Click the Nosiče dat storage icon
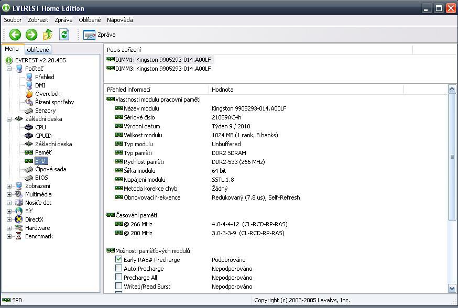The image size is (458, 308). click(19, 203)
